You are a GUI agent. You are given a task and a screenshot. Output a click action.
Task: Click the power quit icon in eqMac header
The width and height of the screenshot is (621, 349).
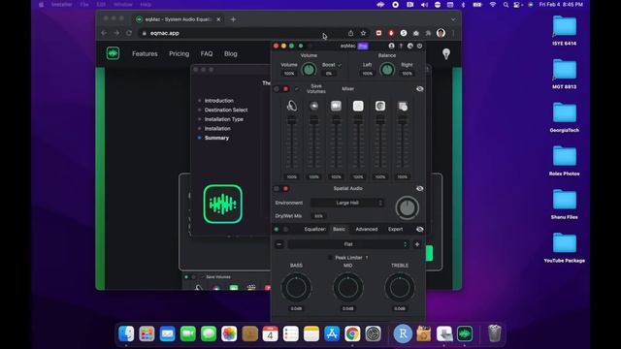pyautogui.click(x=420, y=46)
